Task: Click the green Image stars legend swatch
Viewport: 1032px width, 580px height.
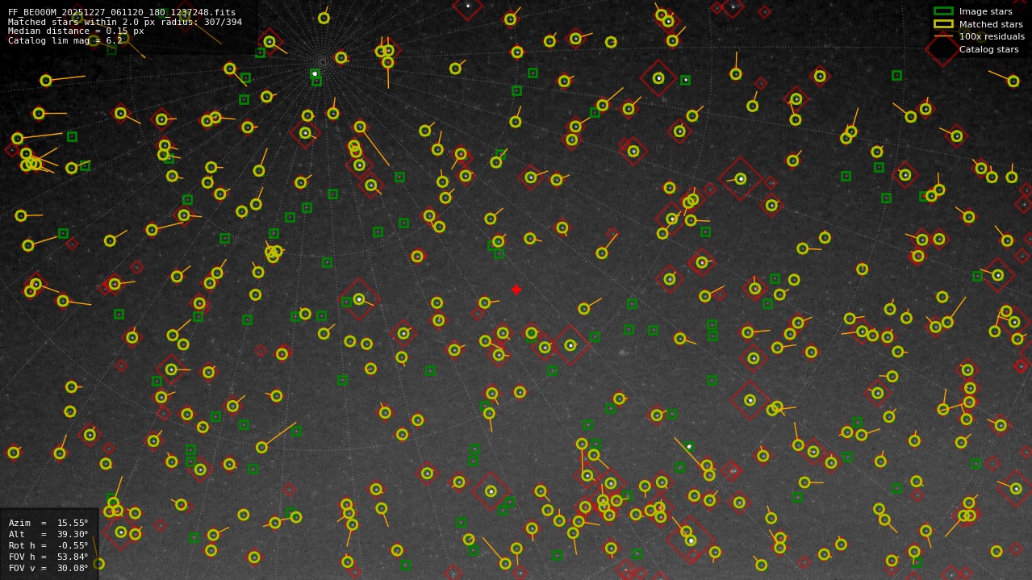Action: (x=943, y=11)
